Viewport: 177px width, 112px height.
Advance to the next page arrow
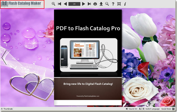pyautogui.click(x=84, y=4)
